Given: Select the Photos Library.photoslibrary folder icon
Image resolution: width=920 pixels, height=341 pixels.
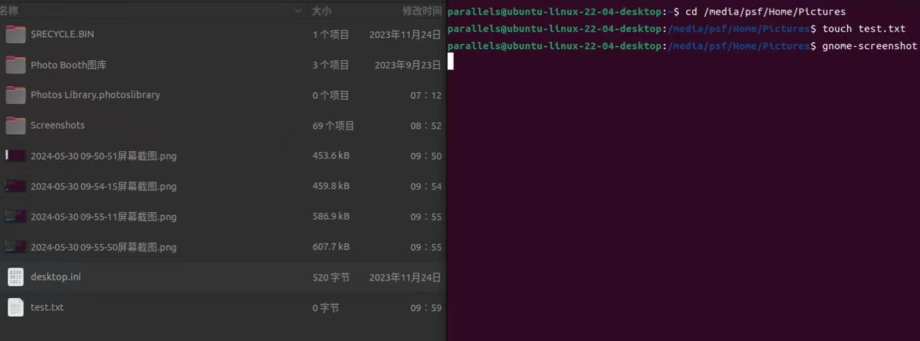Looking at the screenshot, I should [x=15, y=96].
